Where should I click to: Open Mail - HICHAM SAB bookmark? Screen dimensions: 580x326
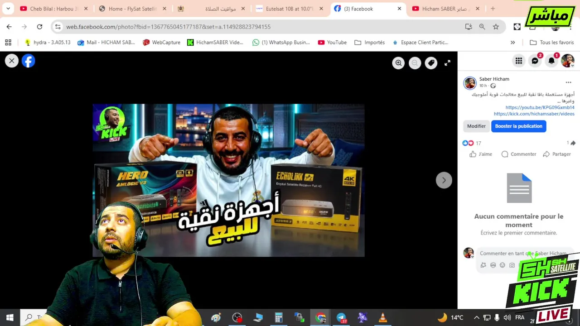[106, 42]
